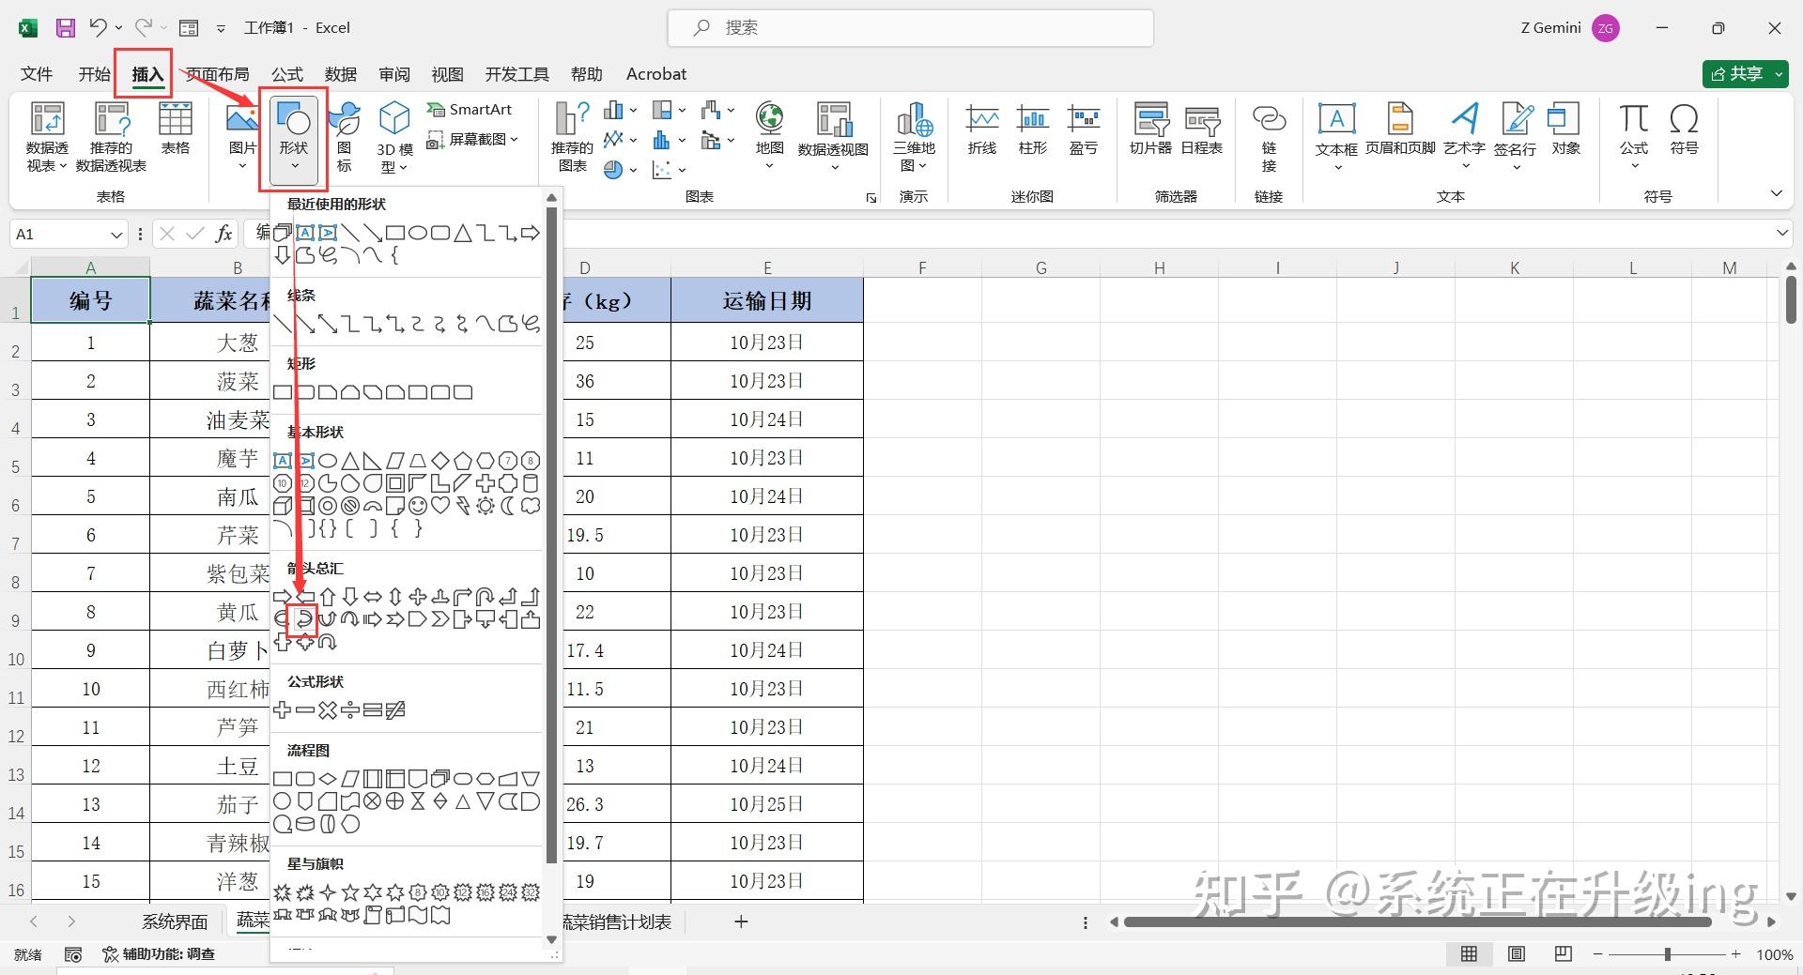The width and height of the screenshot is (1803, 975).
Task: Switch to Page Layout view in status bar
Action: click(x=1516, y=954)
